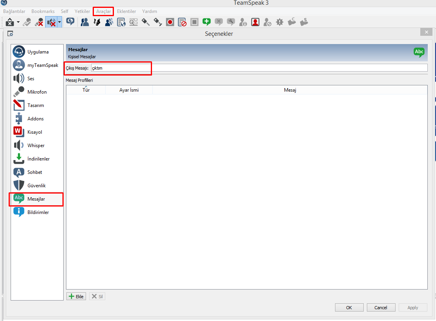
Task: Open ban list icon with red prohibition
Action: pyautogui.click(x=182, y=22)
